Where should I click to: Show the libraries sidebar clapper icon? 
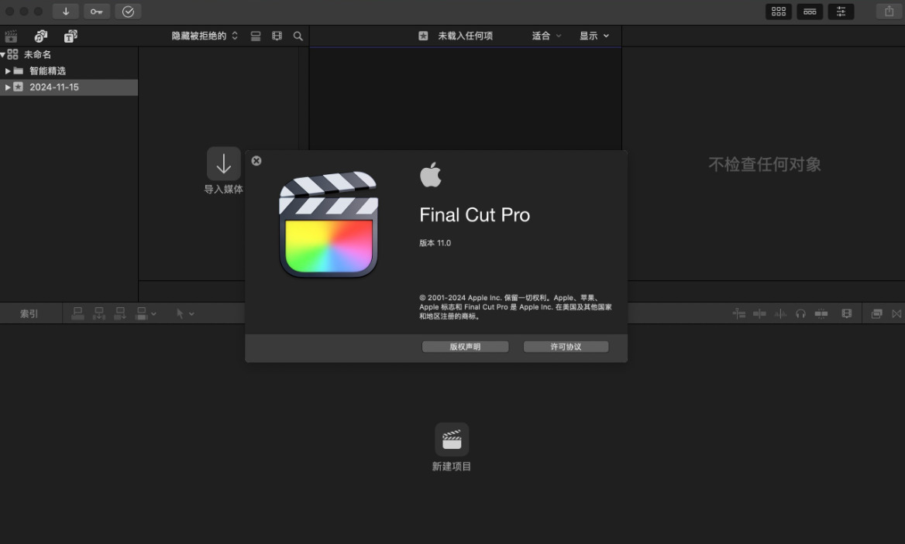click(x=11, y=36)
